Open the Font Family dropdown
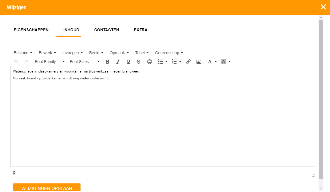 (x=50, y=62)
